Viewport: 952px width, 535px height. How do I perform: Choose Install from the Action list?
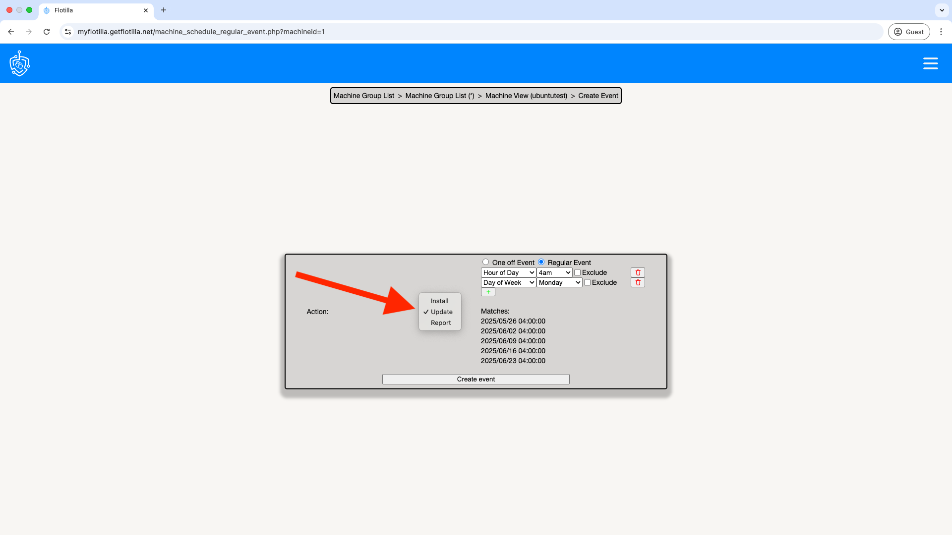click(x=439, y=301)
